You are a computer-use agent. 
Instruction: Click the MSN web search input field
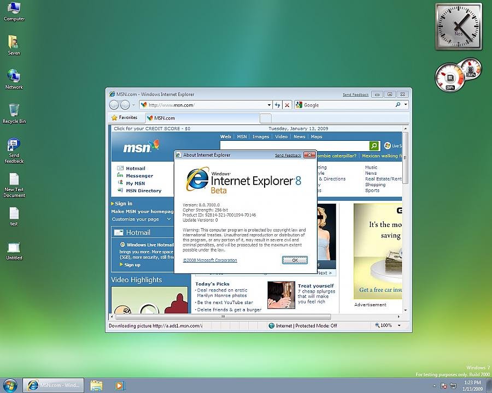coord(294,146)
